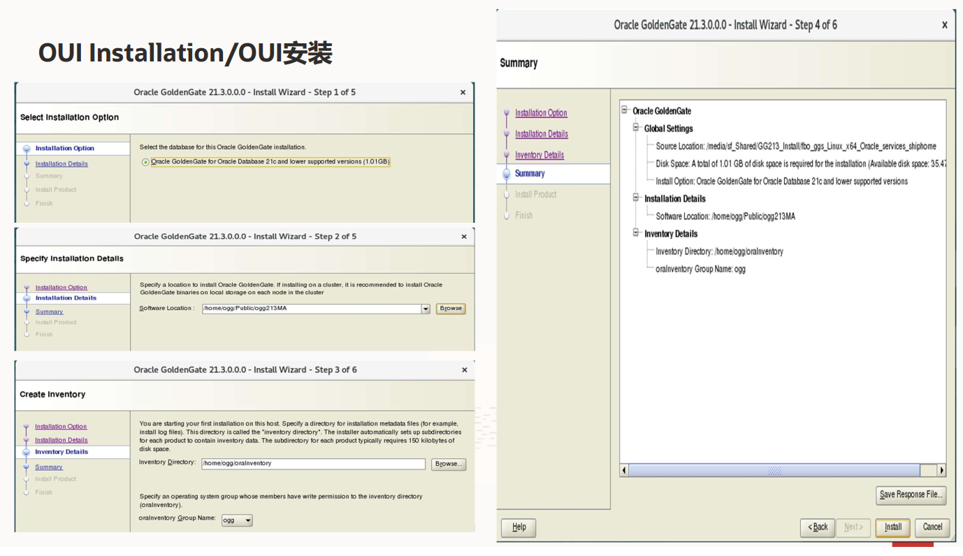Select Installation Option step in Step 1 sidebar

(x=65, y=148)
